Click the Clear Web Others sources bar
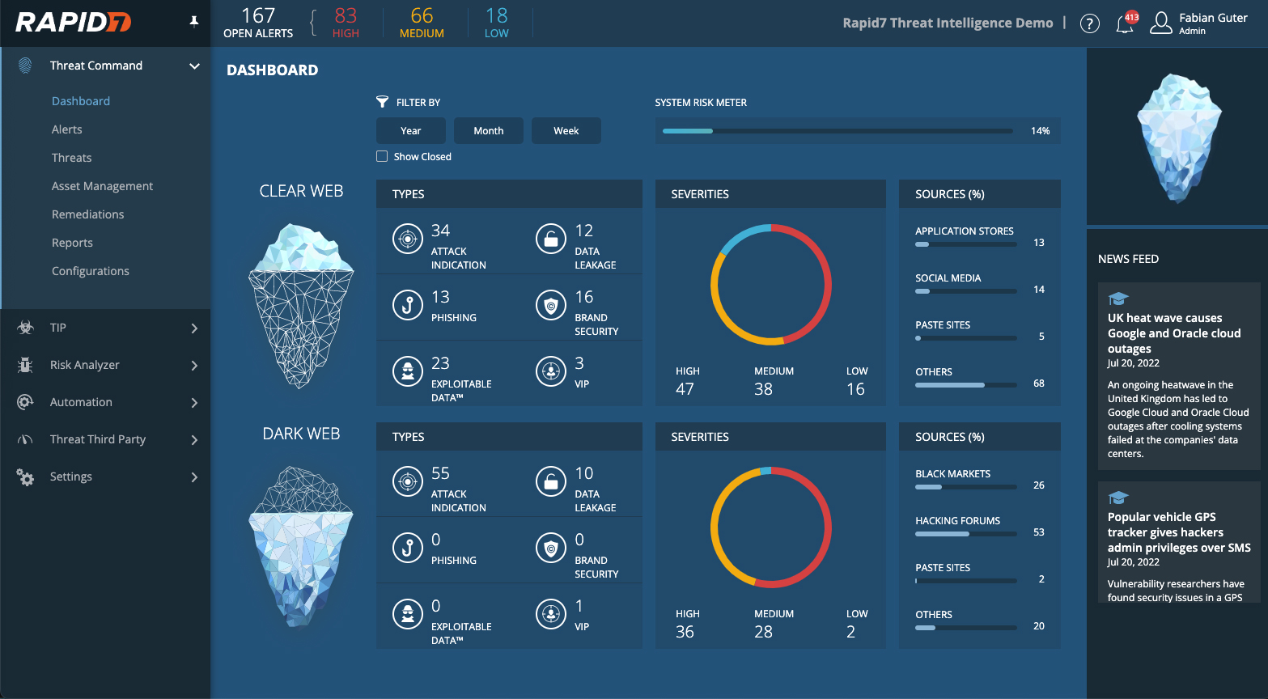Image resolution: width=1268 pixels, height=699 pixels. [x=966, y=385]
